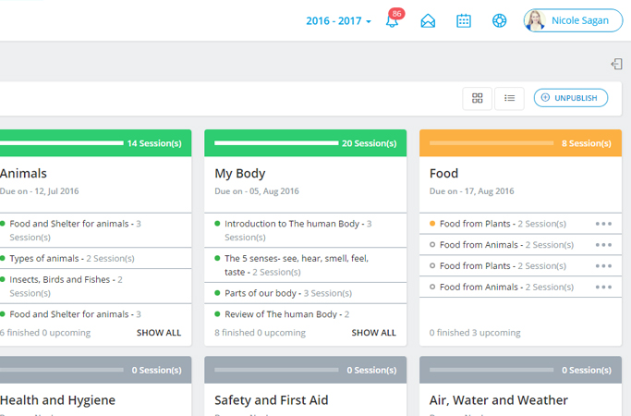Switch to grid view layout
631x416 pixels.
pos(477,98)
